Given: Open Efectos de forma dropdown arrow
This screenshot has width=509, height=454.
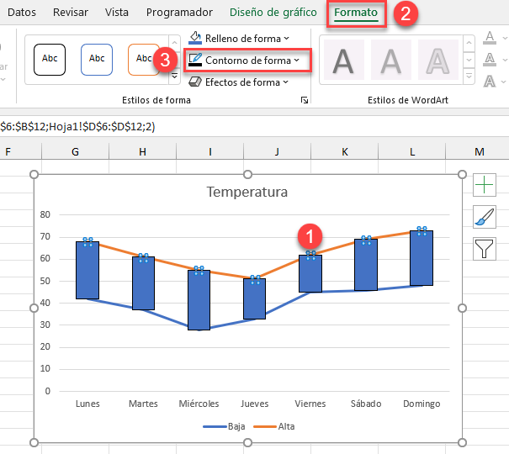Looking at the screenshot, I should [286, 82].
